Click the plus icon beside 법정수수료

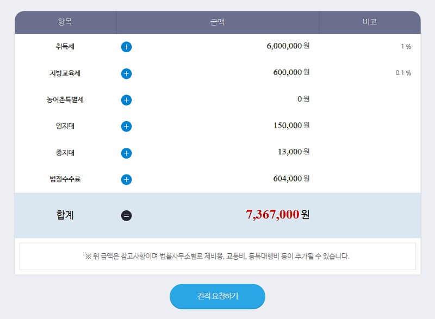click(126, 179)
